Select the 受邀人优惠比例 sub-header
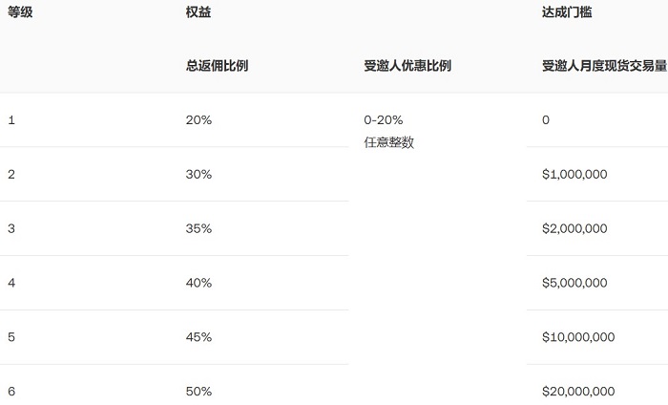 (x=407, y=66)
